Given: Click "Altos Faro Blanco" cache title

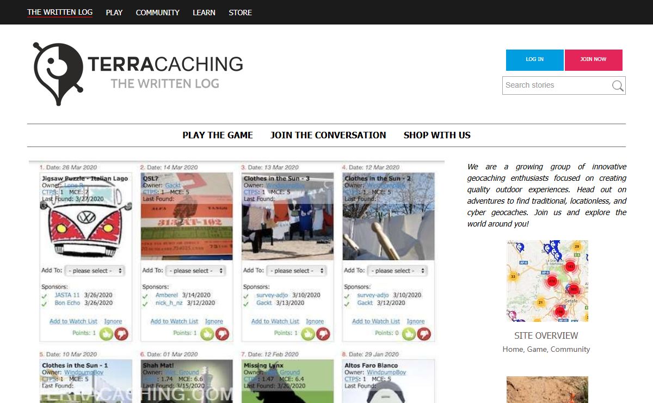Looking at the screenshot, I should (371, 365).
